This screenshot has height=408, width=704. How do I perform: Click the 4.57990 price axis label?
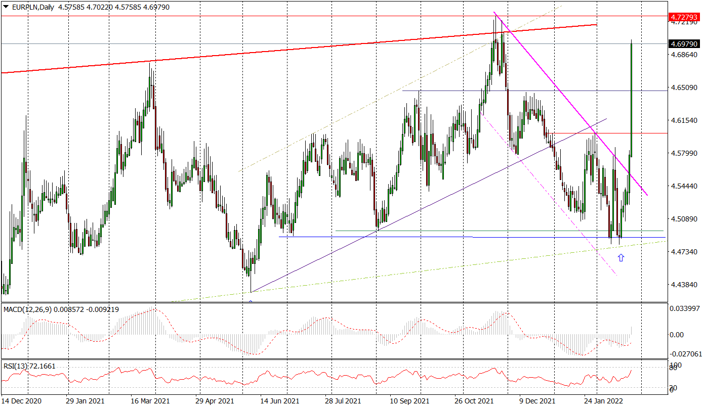tap(684, 153)
